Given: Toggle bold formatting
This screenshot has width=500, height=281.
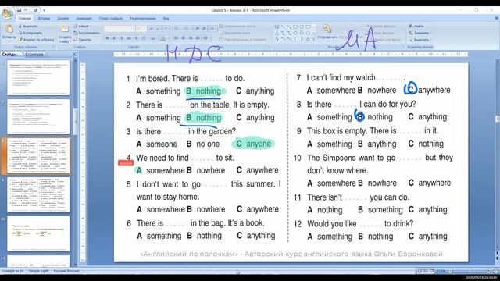Looking at the screenshot, I should click(x=107, y=38).
